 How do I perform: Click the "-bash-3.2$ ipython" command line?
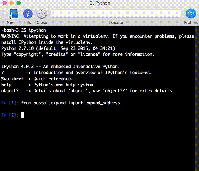click(x=24, y=30)
